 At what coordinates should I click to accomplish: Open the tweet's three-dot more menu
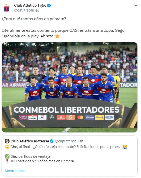tap(135, 6)
